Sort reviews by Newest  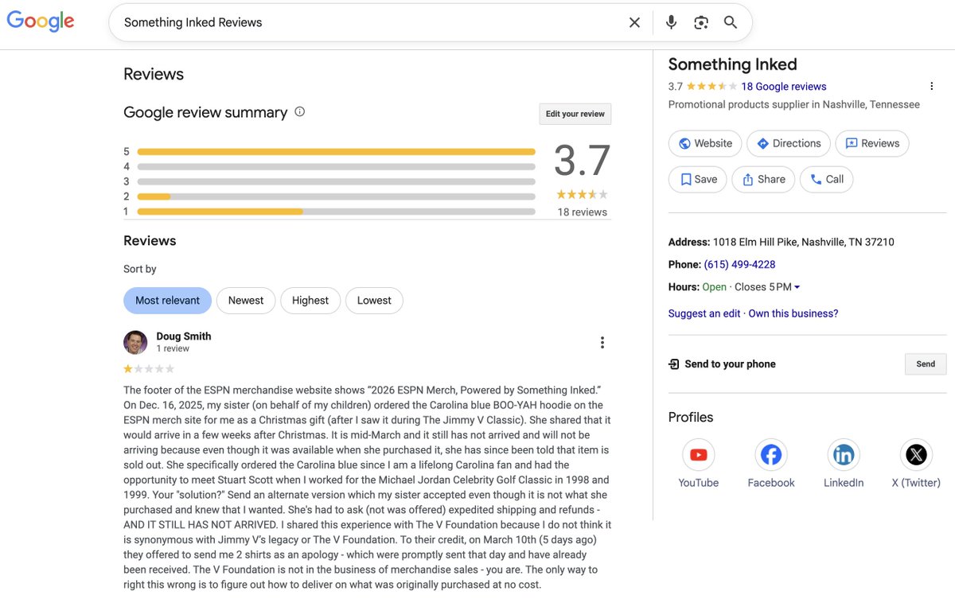[246, 301]
